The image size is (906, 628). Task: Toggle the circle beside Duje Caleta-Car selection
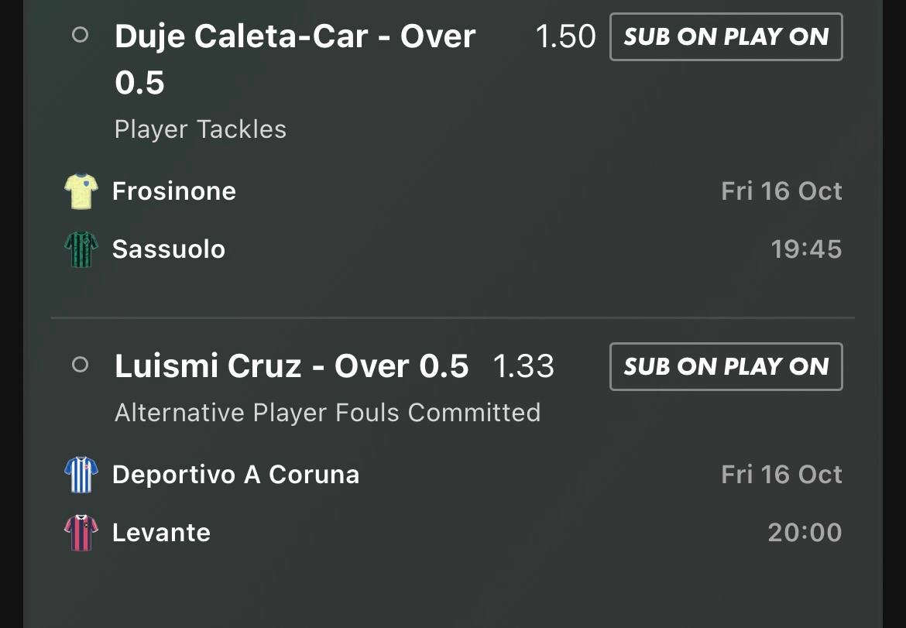81,36
